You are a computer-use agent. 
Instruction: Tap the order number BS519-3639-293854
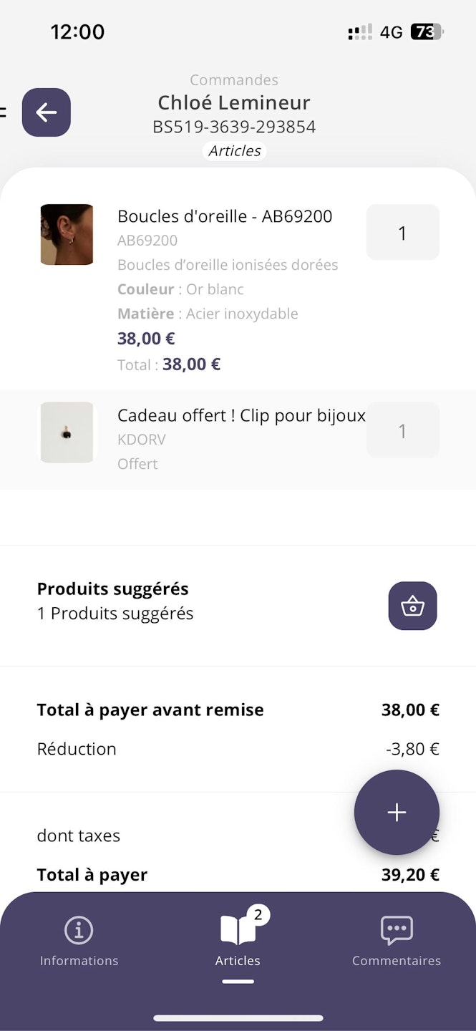tap(234, 127)
